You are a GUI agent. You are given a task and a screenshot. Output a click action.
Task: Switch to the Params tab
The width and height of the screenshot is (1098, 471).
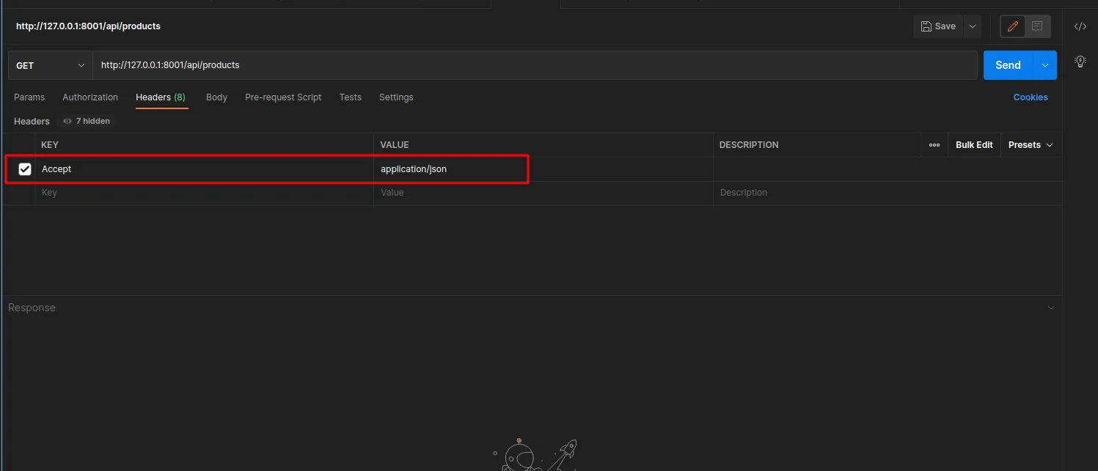[29, 97]
